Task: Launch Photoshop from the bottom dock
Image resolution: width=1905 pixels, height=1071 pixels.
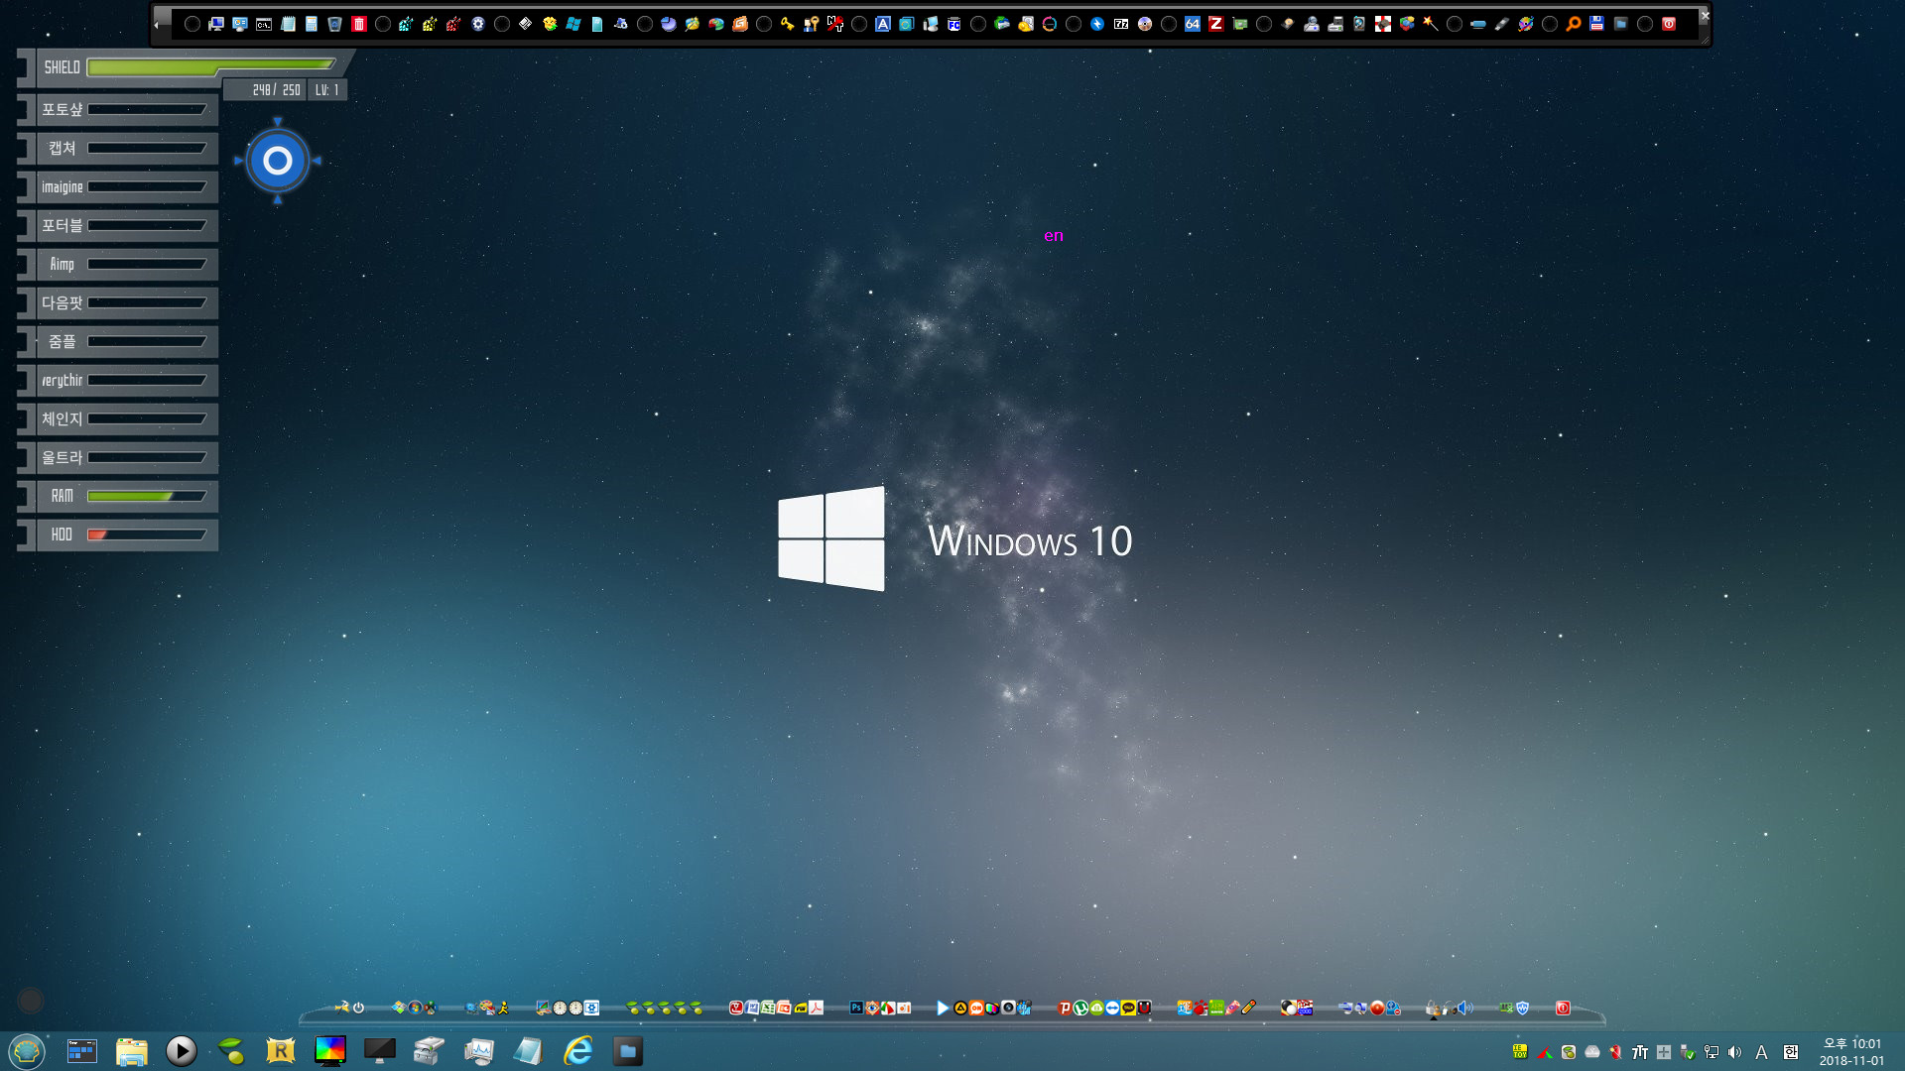Action: click(856, 1008)
